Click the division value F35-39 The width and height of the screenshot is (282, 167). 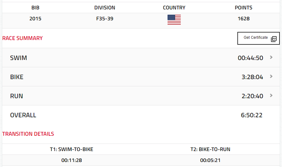tap(105, 18)
